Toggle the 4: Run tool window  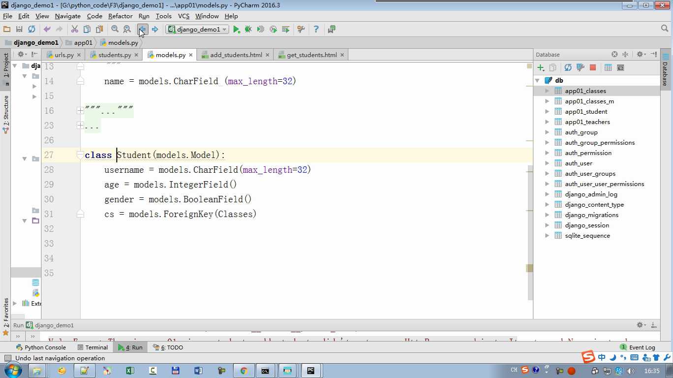pyautogui.click(x=130, y=347)
